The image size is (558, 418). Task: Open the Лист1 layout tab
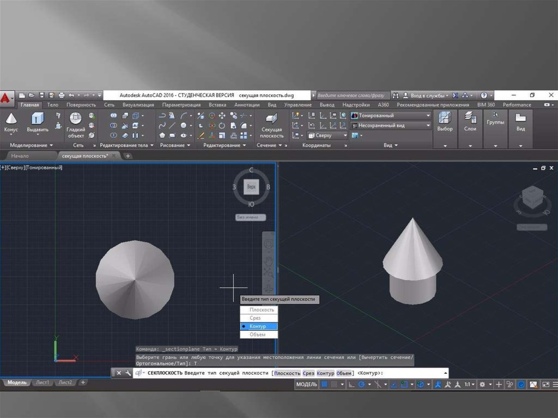click(x=42, y=383)
